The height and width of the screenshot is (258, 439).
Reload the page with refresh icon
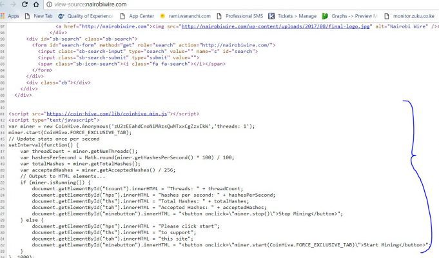pyautogui.click(x=24, y=5)
